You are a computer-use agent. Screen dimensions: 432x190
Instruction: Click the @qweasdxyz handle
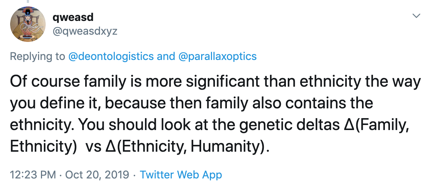[85, 31]
